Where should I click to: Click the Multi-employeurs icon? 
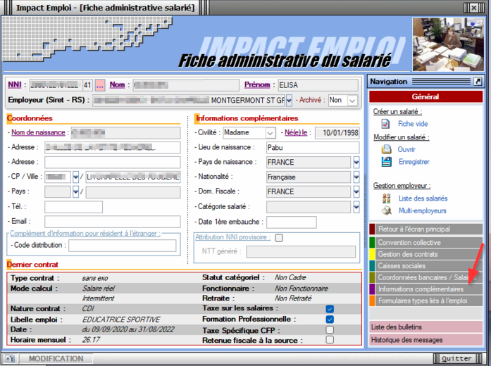coord(385,210)
